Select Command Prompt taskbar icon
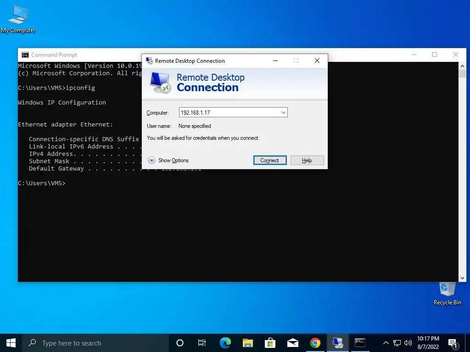Image resolution: width=470 pixels, height=352 pixels. [x=360, y=343]
